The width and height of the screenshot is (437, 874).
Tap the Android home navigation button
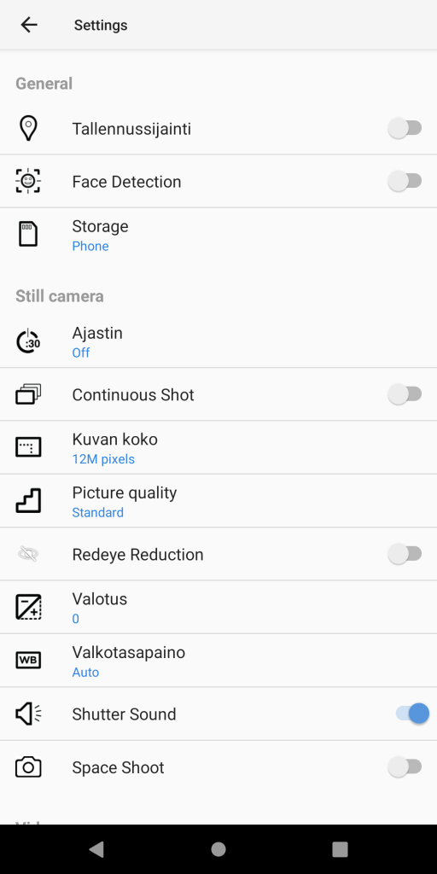pyautogui.click(x=218, y=849)
